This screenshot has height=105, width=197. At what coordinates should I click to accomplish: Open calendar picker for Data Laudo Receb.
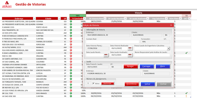pos(106,55)
